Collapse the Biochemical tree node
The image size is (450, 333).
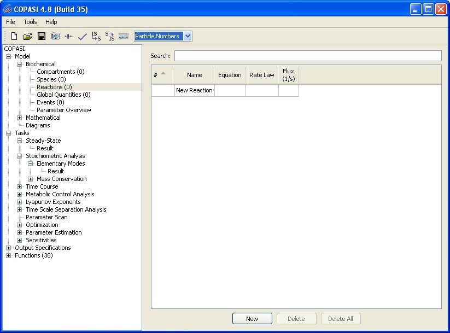20,65
